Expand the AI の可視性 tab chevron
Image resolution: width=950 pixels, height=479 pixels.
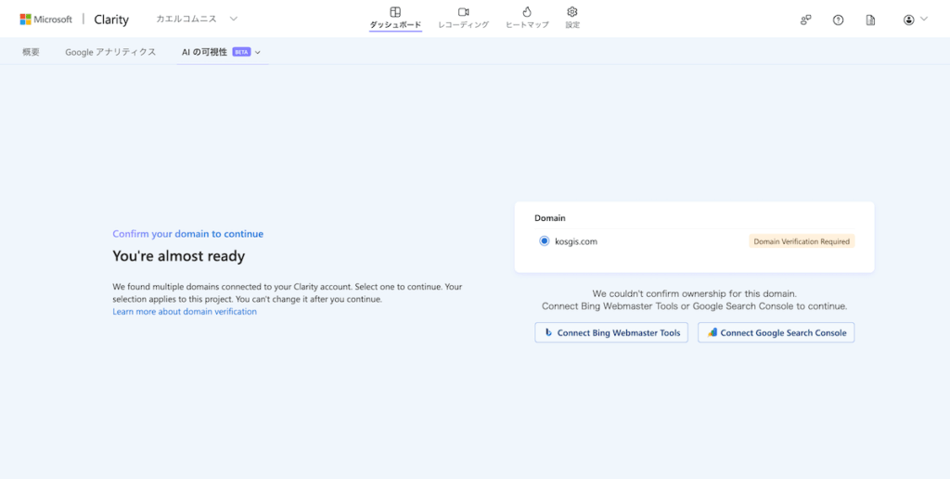(258, 53)
